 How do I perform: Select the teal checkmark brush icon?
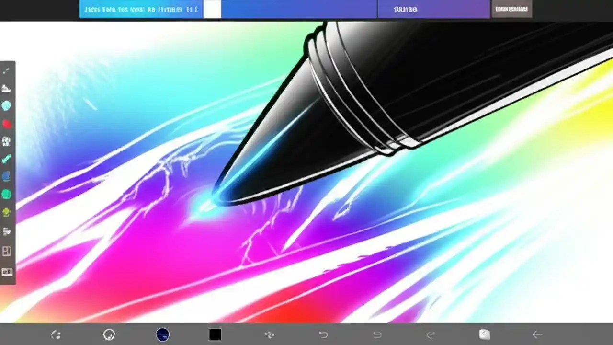(x=7, y=159)
